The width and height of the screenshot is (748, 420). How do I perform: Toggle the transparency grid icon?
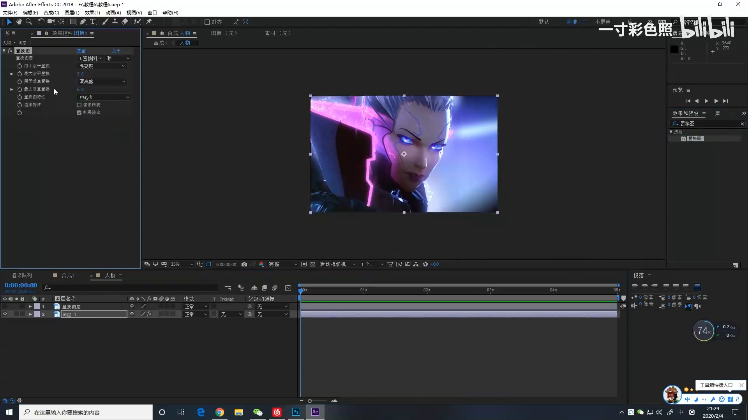click(312, 264)
